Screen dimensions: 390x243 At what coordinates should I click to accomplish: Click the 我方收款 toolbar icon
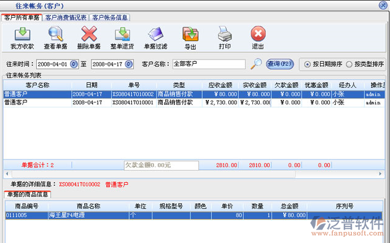(22, 34)
